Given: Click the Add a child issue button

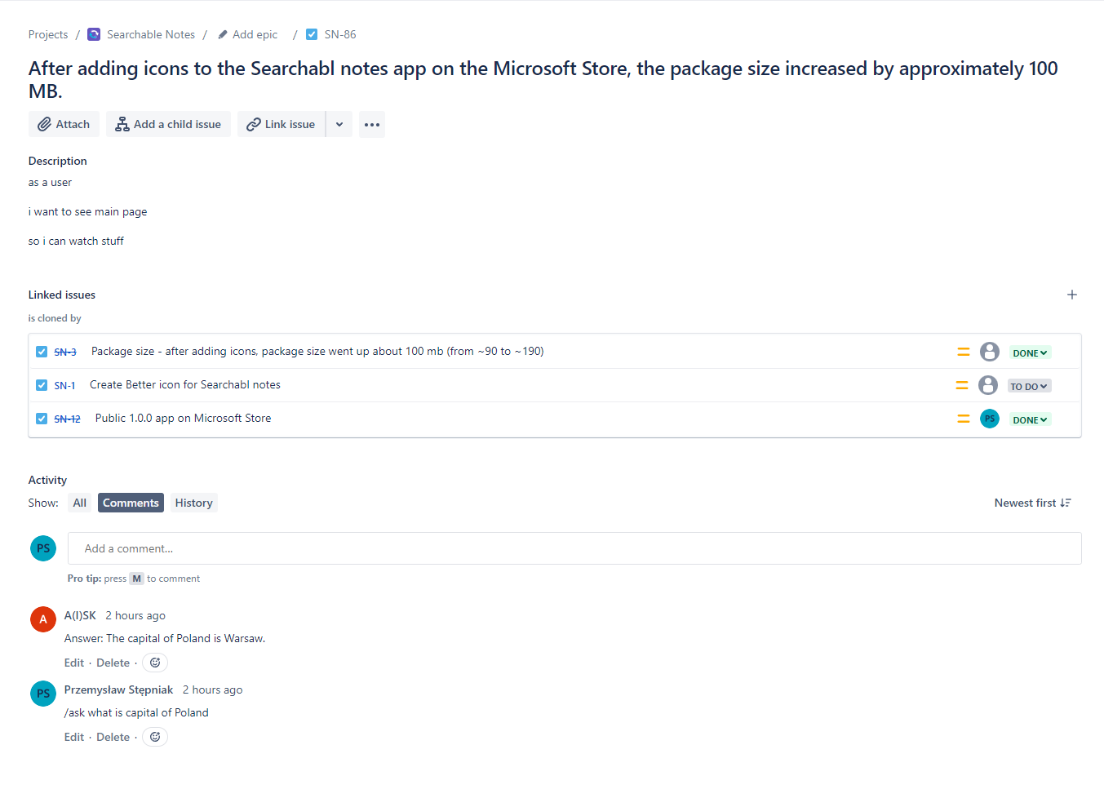Looking at the screenshot, I should 168,124.
